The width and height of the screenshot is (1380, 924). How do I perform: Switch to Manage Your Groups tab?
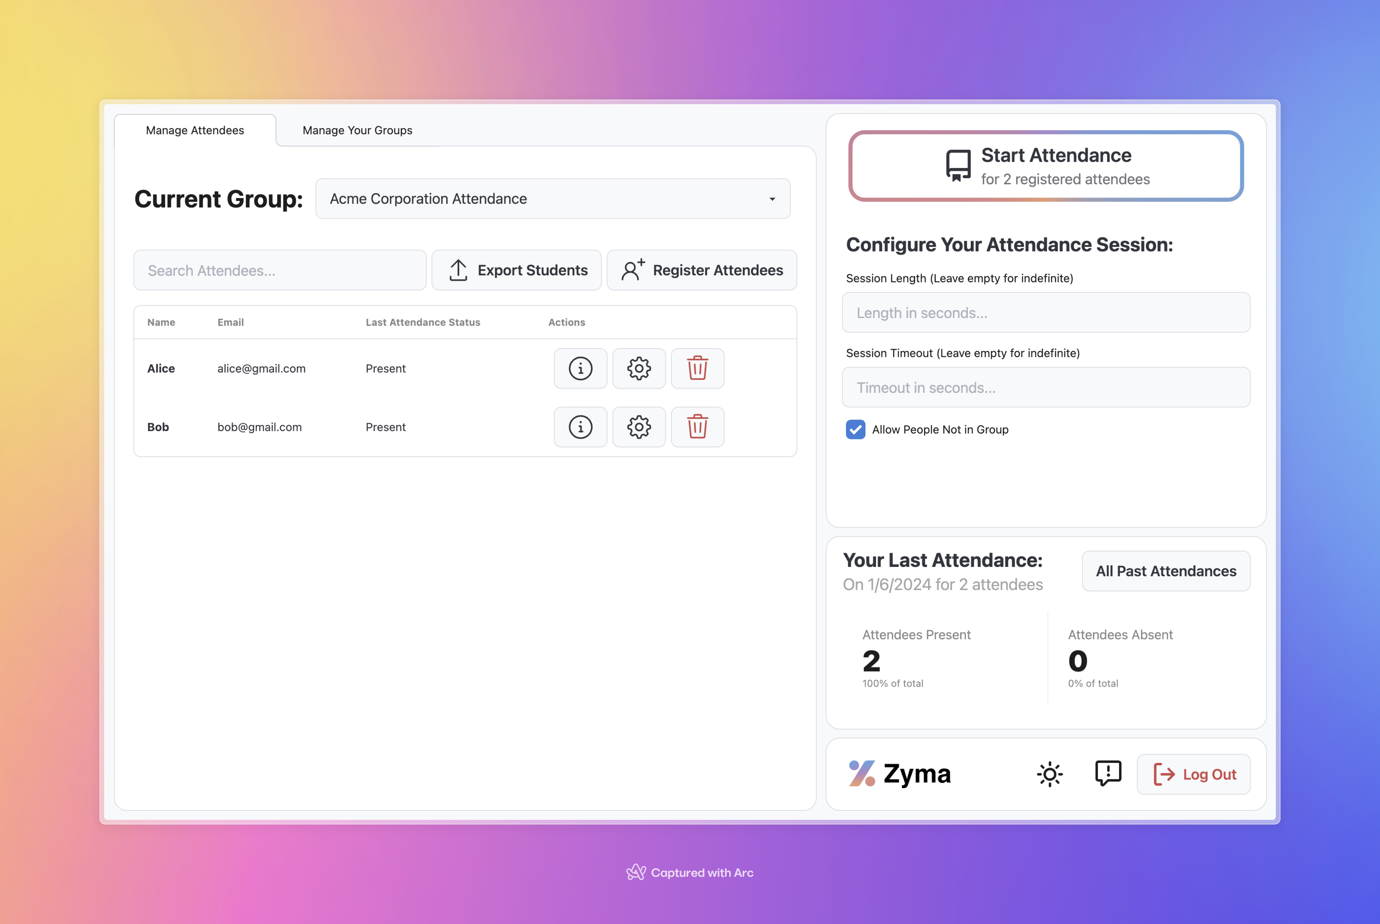(x=357, y=130)
